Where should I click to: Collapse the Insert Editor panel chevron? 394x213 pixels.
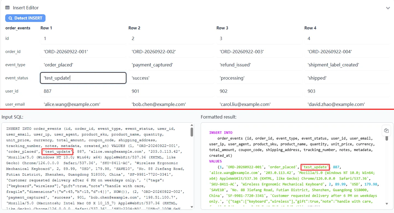click(388, 8)
